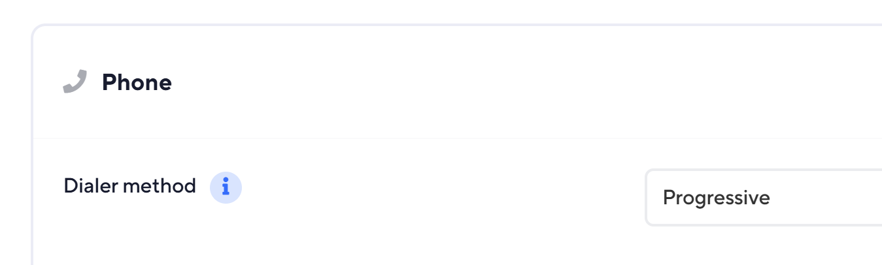Click the phone handset icon
The height and width of the screenshot is (265, 882).
[75, 83]
